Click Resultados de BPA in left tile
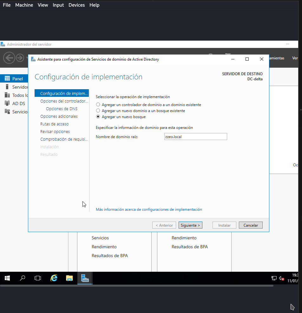This screenshot has height=313, width=302. 110,256
